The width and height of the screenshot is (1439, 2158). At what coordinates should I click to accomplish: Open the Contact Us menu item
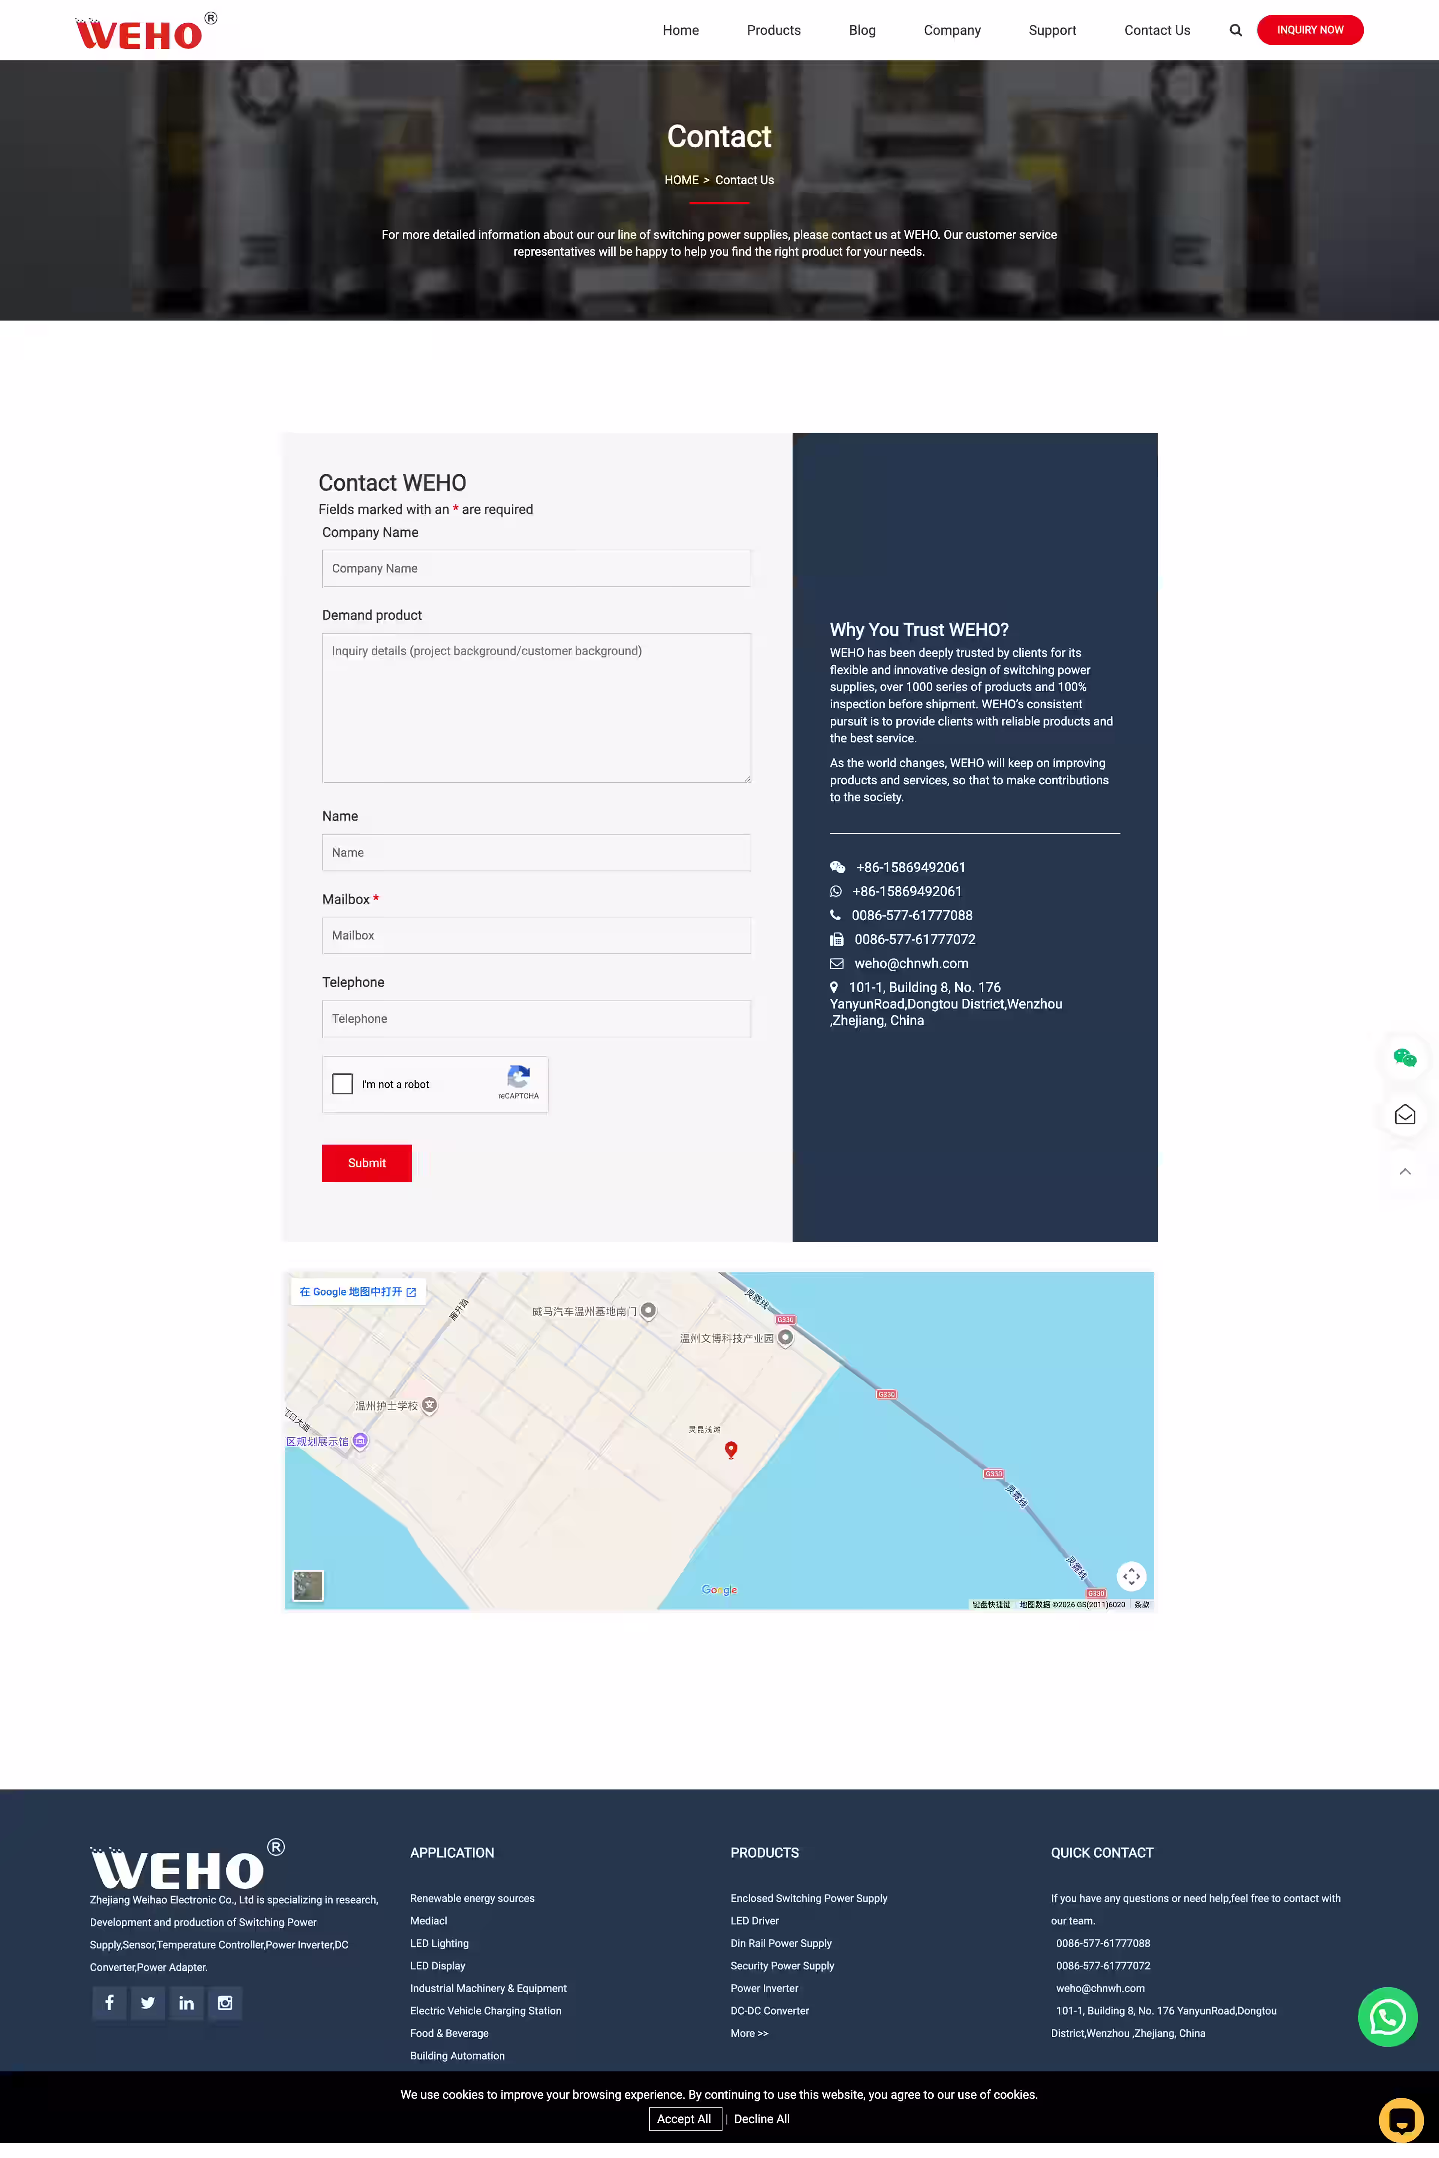1156,30
